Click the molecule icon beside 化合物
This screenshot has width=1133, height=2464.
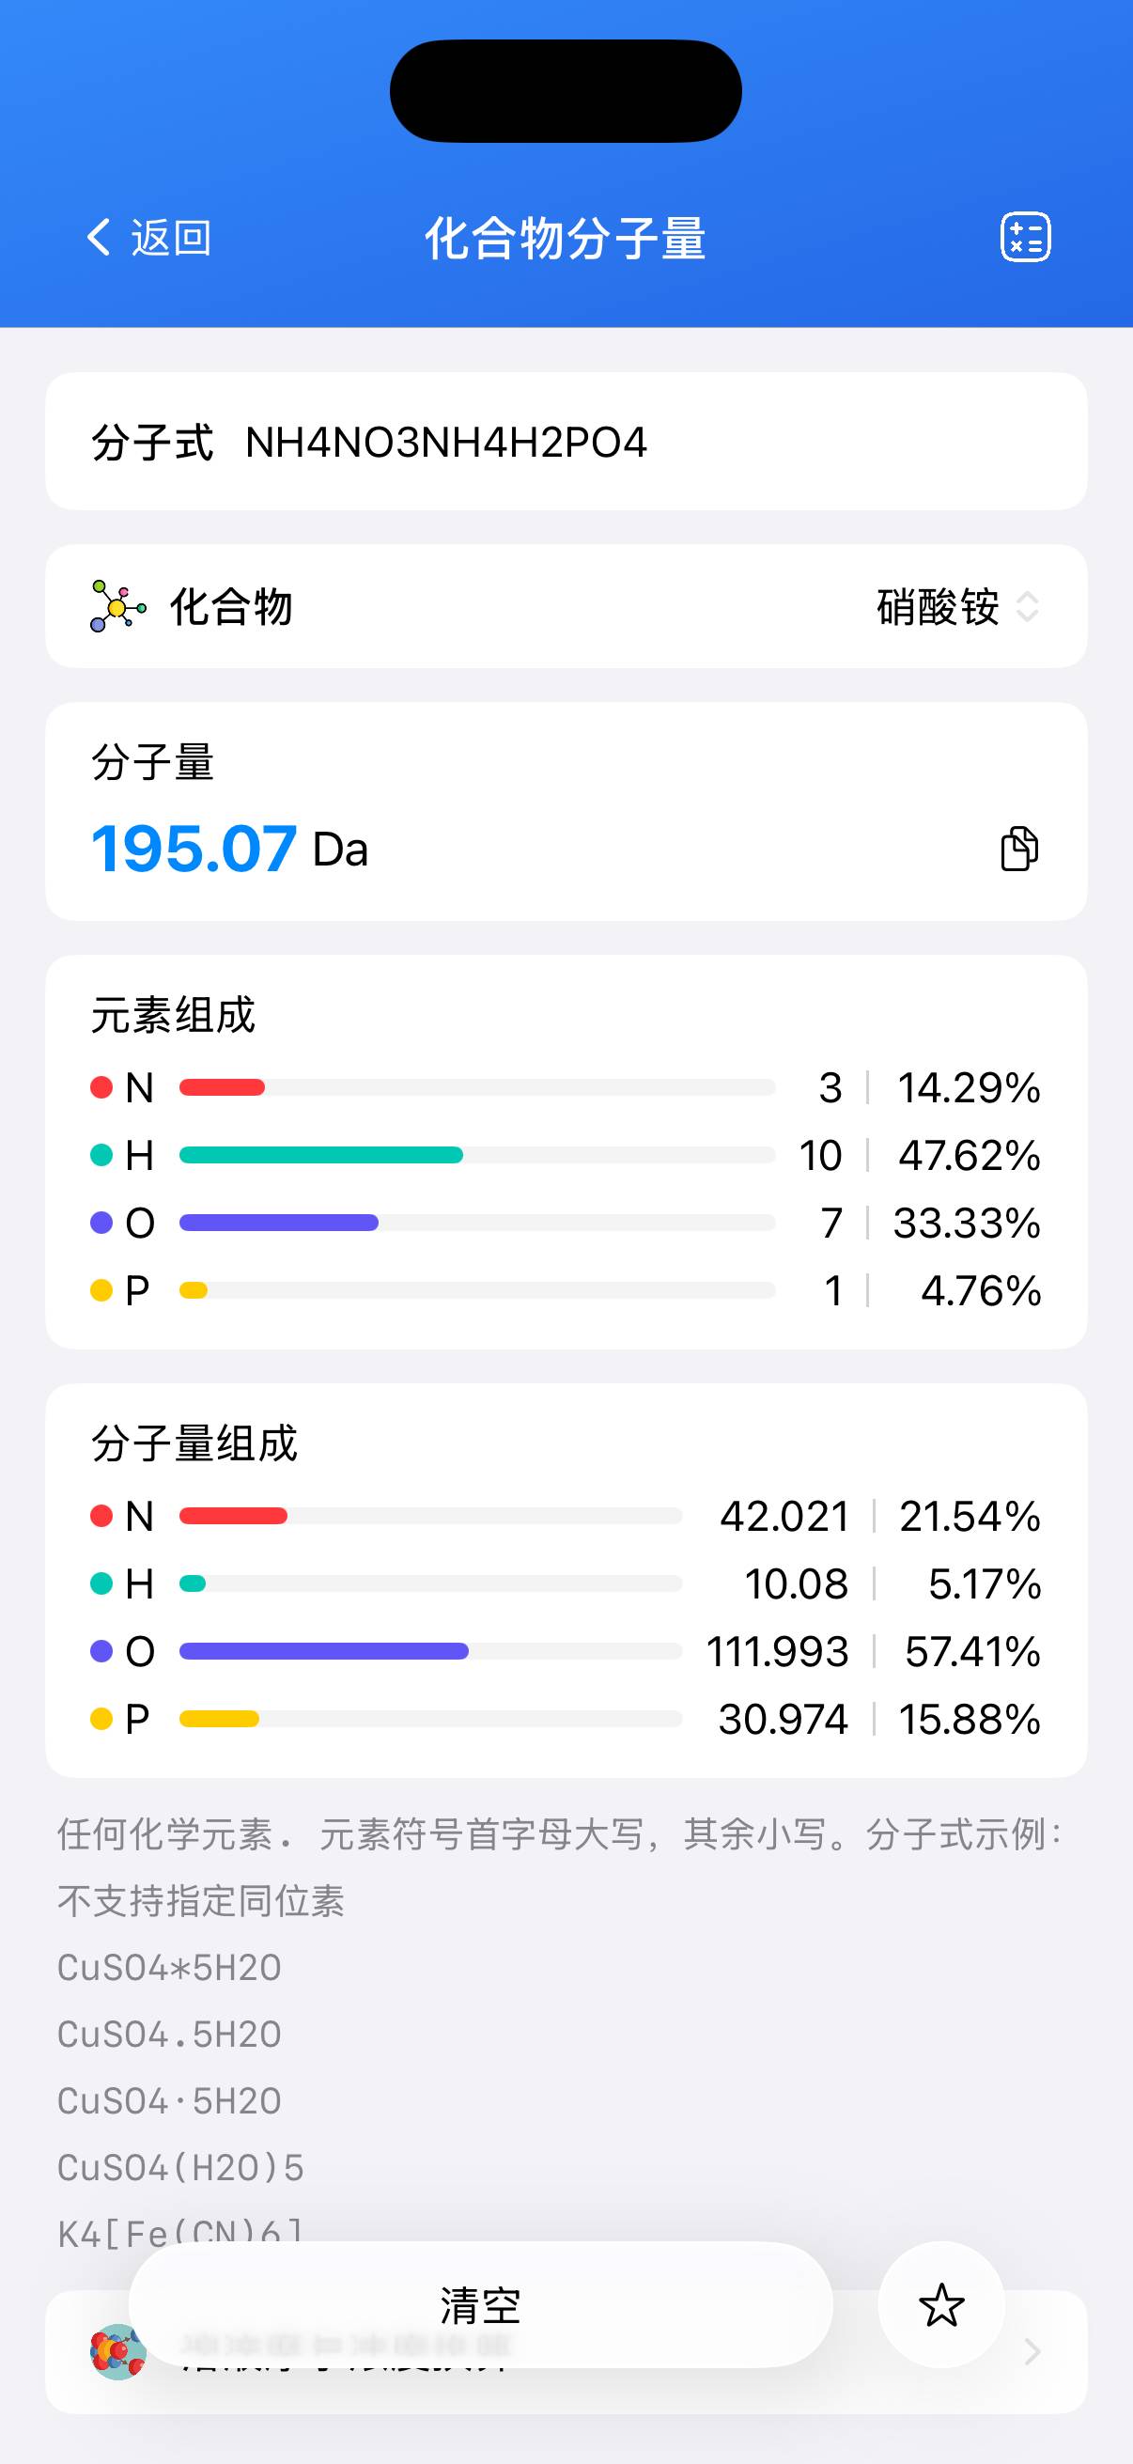(x=117, y=606)
